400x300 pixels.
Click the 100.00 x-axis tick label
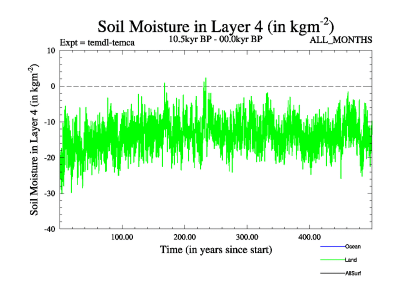tap(122, 236)
